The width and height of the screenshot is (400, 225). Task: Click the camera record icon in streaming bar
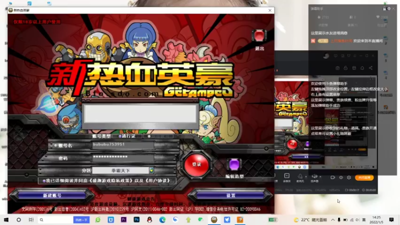coord(332,177)
